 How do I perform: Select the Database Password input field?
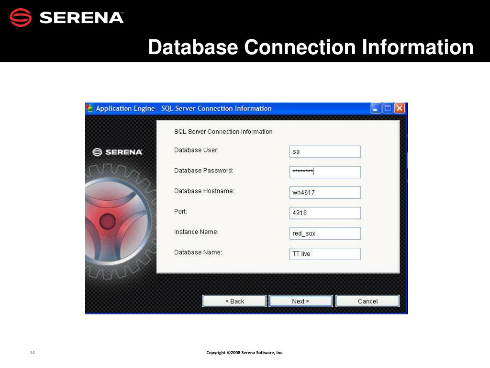pyautogui.click(x=325, y=172)
